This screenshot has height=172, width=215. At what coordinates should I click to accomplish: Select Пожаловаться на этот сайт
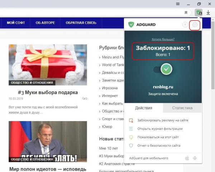click(x=158, y=137)
